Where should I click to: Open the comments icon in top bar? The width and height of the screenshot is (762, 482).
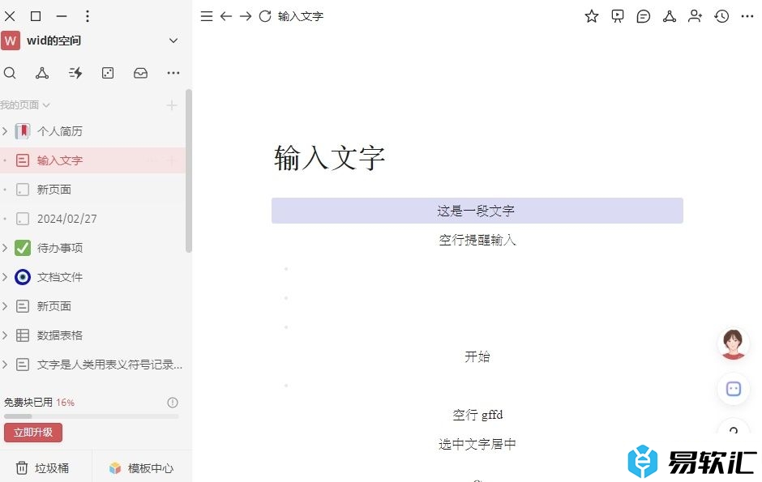click(644, 16)
